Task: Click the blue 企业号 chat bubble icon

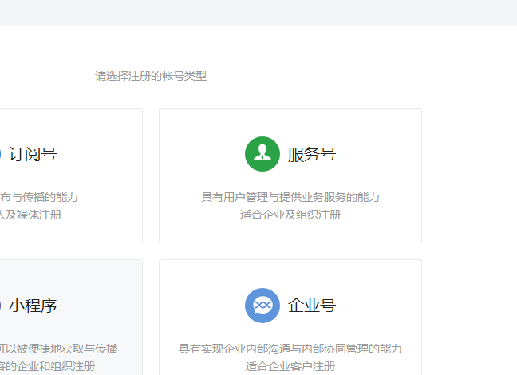Action: click(262, 306)
